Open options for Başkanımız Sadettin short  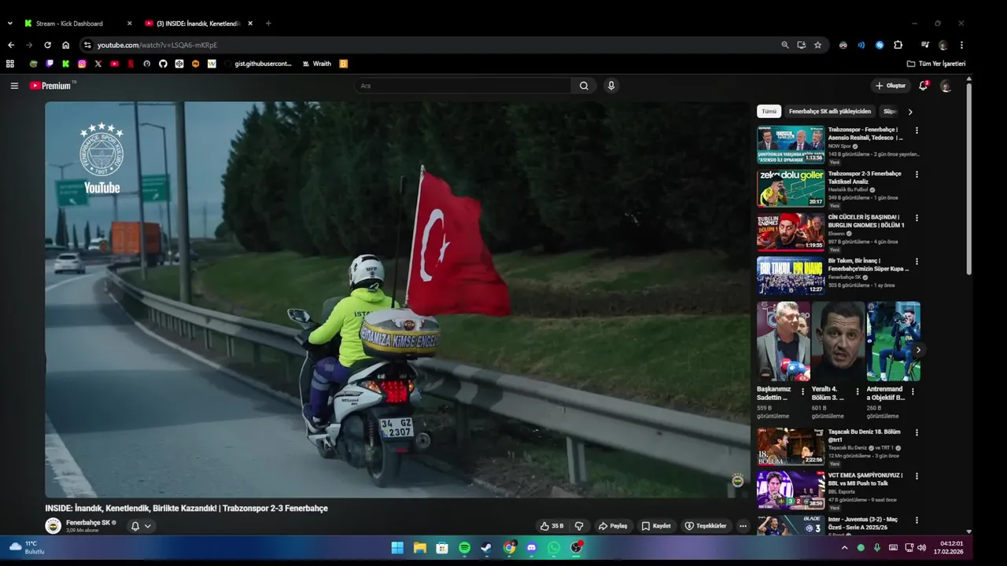coord(802,391)
